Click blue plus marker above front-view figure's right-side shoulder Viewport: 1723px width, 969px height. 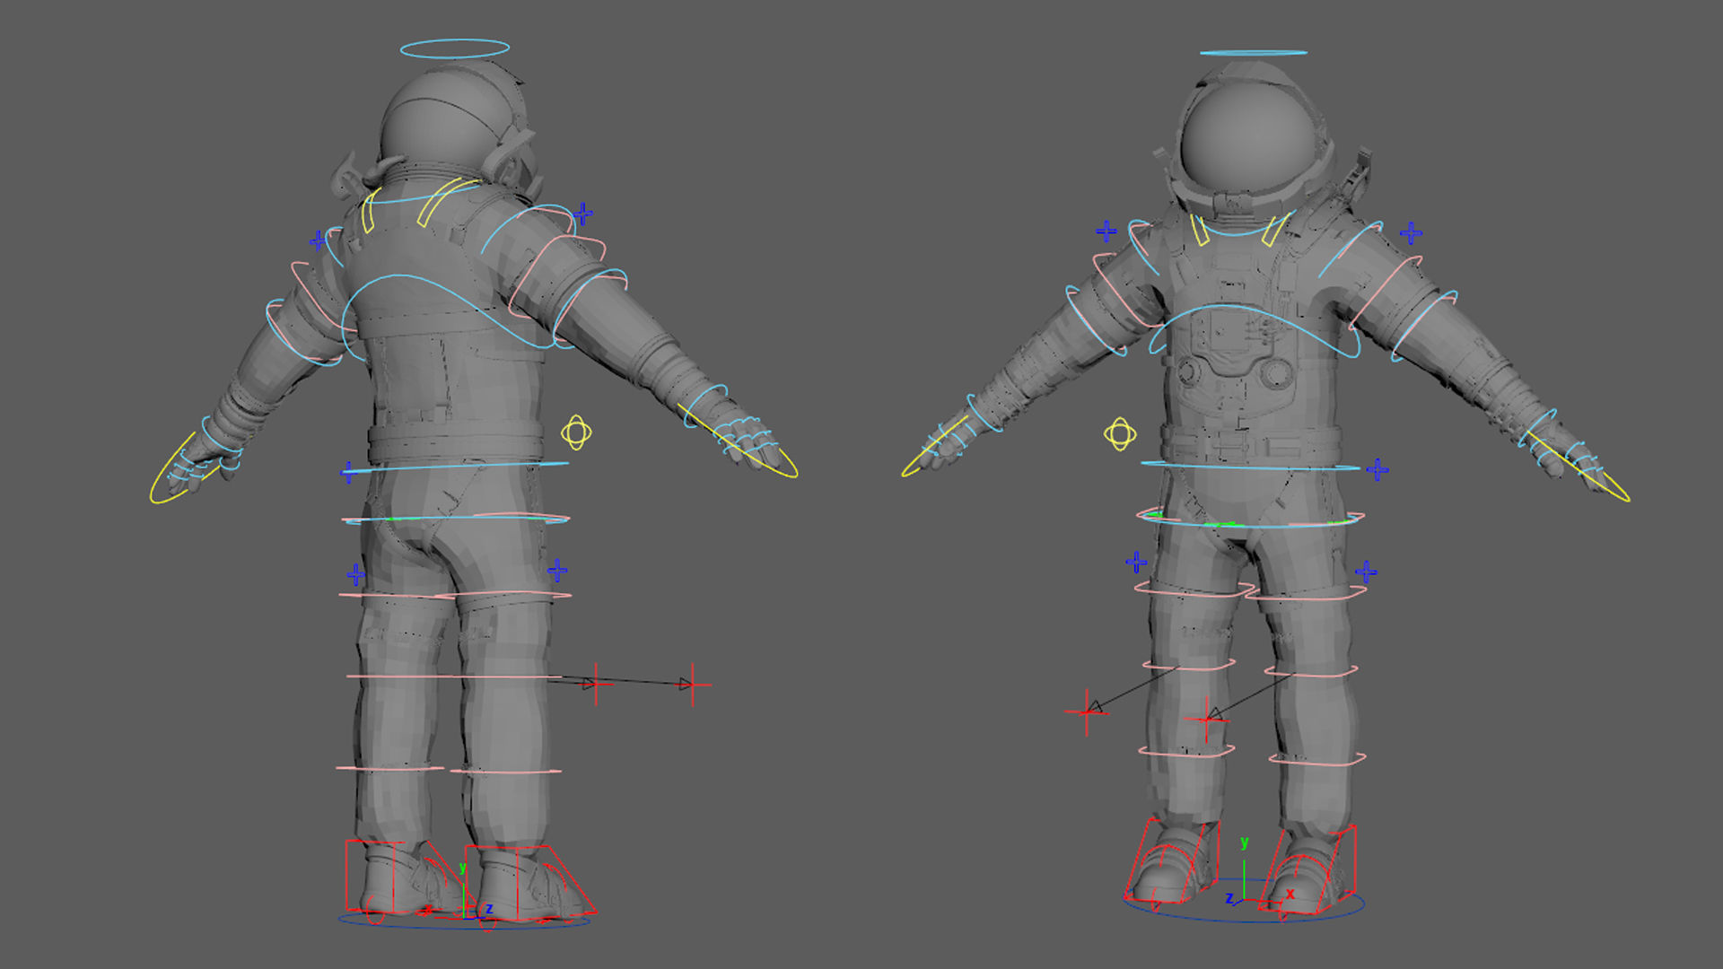tap(1411, 233)
